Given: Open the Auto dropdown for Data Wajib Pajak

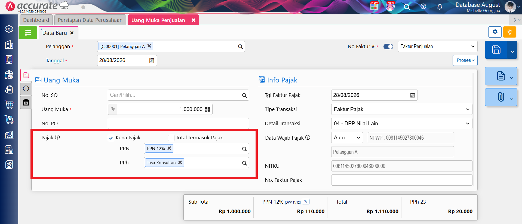Looking at the screenshot, I should (347, 138).
